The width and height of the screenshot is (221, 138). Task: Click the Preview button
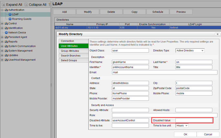click(181, 12)
